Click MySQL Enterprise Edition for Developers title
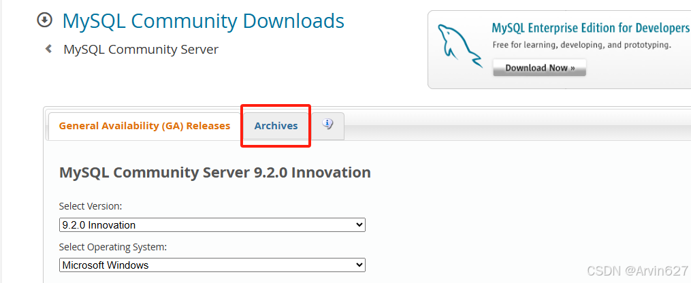The height and width of the screenshot is (283, 691). [x=590, y=28]
